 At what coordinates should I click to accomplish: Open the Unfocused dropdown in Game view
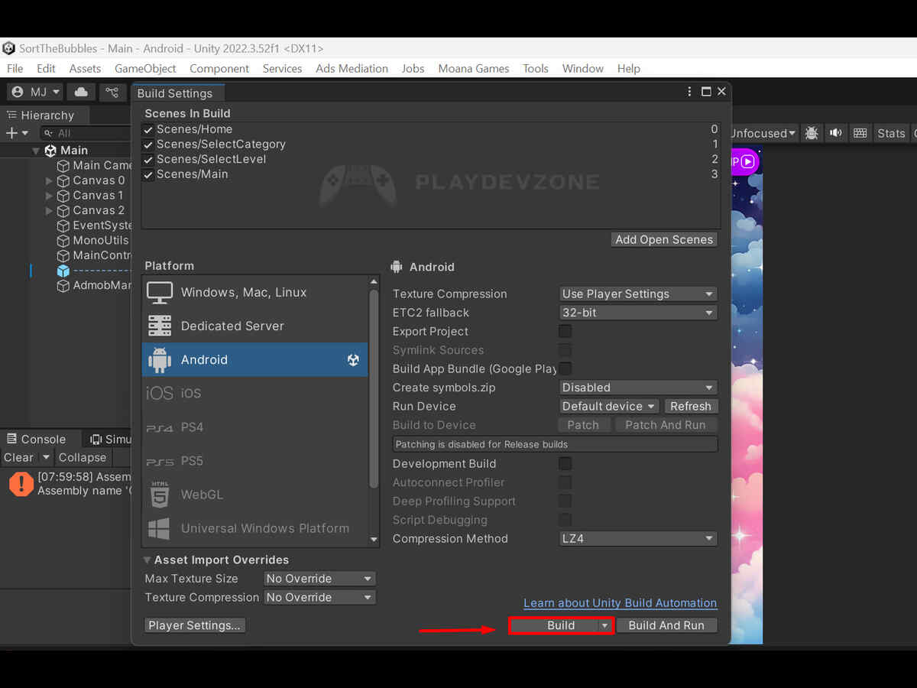[763, 133]
